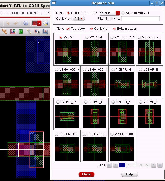
Task: Click inside the Filter By Name field
Action: pyautogui.click(x=140, y=19)
